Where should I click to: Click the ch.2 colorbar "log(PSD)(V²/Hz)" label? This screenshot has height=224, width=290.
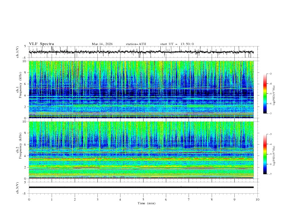[274, 156]
